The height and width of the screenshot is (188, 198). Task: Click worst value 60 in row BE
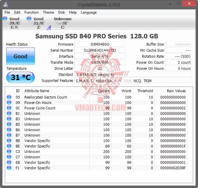pyautogui.click(x=129, y=146)
